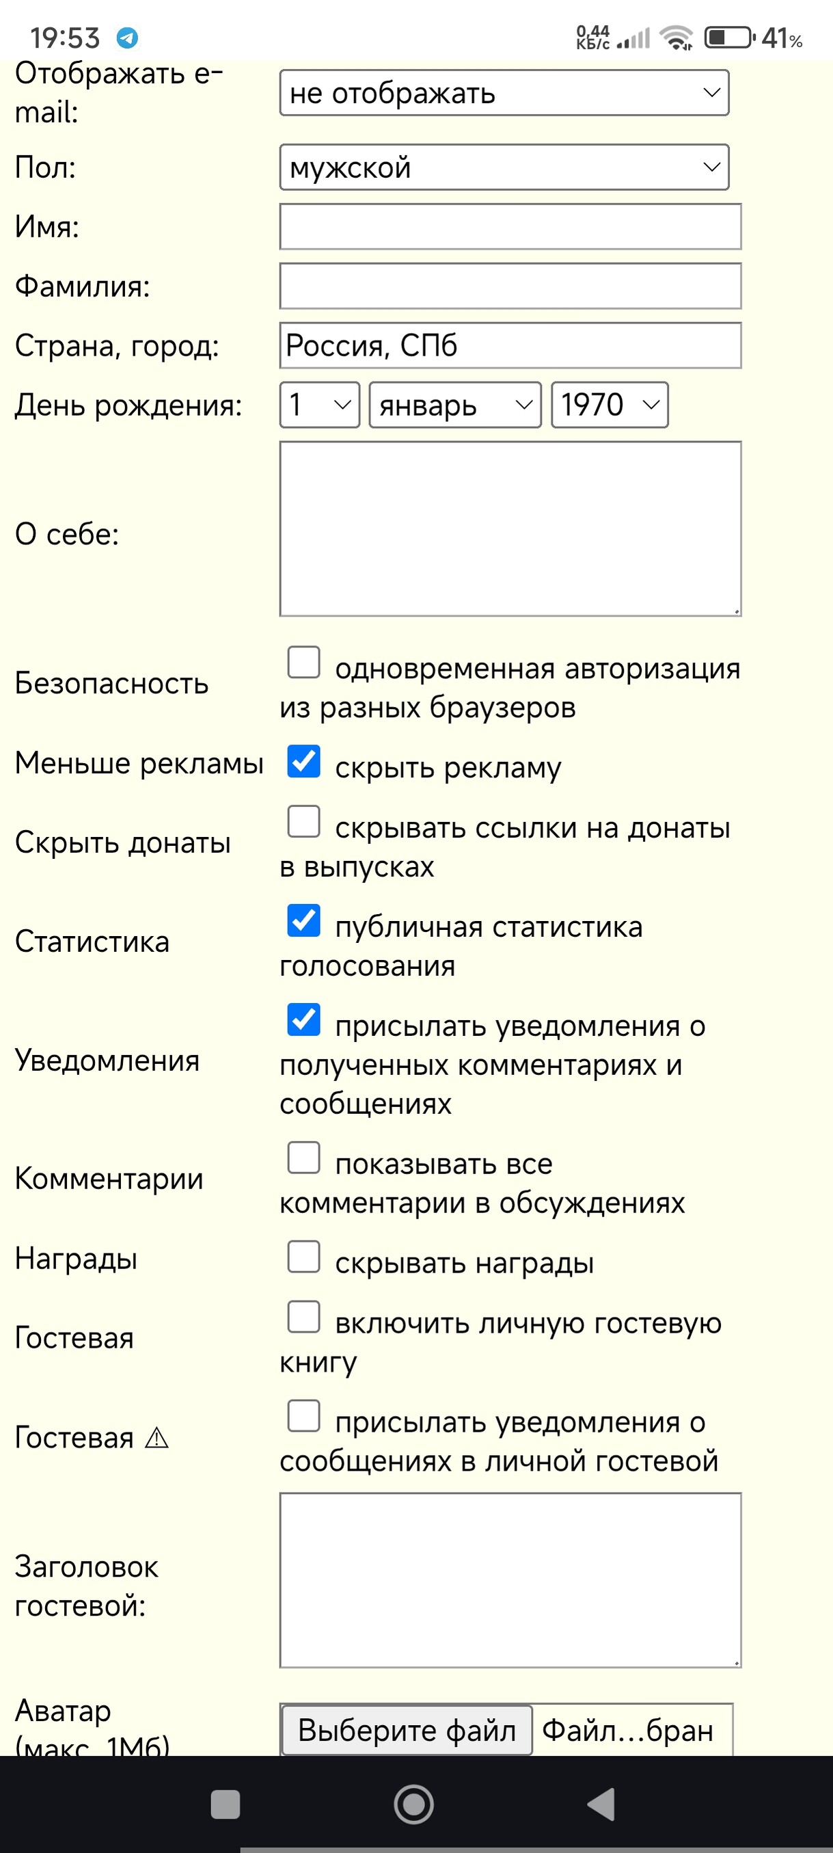The width and height of the screenshot is (833, 1853).
Task: Tap the mobile signal strength icon
Action: pyautogui.click(x=634, y=38)
